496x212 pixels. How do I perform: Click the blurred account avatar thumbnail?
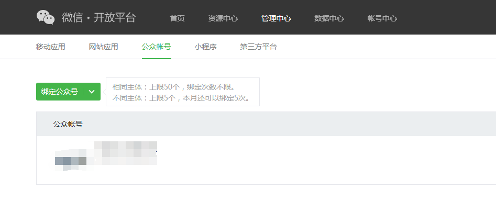pyautogui.click(x=71, y=161)
